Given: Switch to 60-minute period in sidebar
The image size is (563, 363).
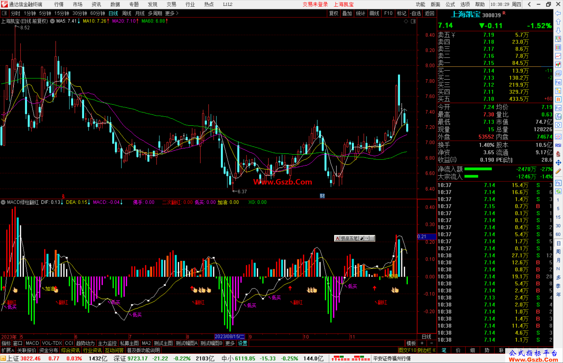Looking at the screenshot, I should pos(558,234).
